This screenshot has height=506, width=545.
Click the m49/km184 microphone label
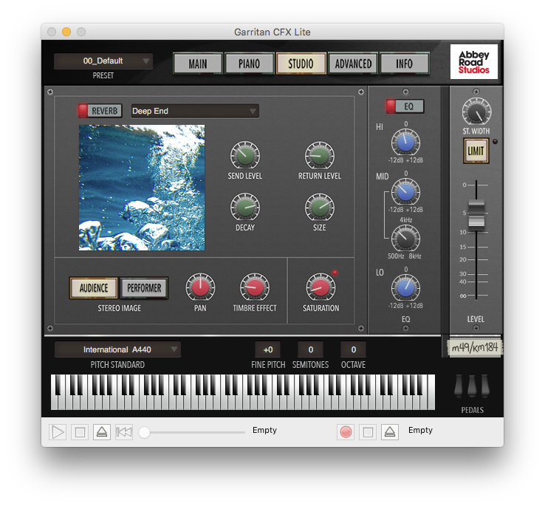pos(474,347)
